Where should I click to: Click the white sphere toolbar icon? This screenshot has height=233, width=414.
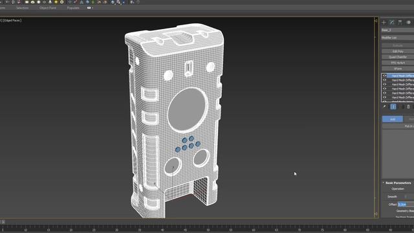tap(39, 2)
